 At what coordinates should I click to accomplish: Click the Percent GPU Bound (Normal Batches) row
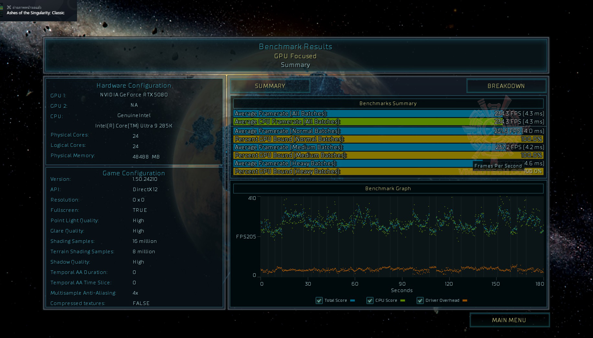388,139
